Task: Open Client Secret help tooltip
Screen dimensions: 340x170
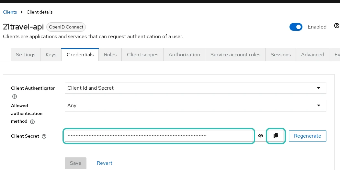Action: [44, 136]
